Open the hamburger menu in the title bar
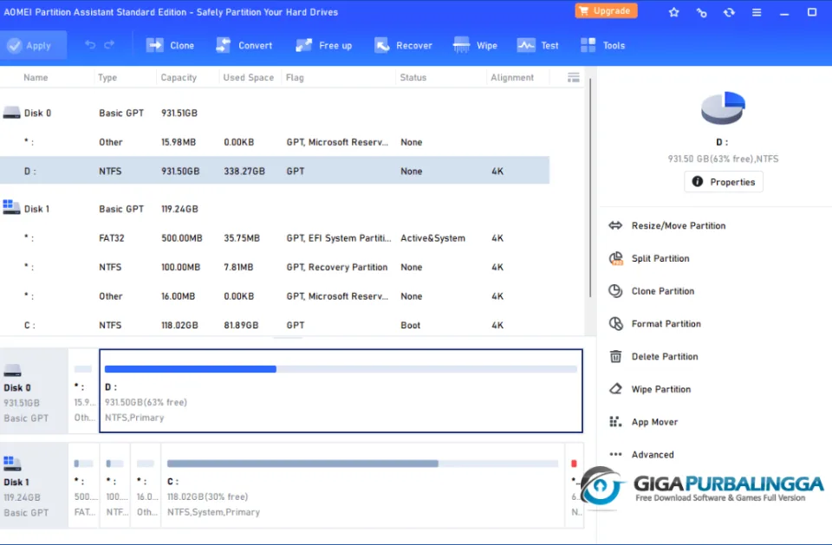The height and width of the screenshot is (545, 832). click(x=757, y=11)
